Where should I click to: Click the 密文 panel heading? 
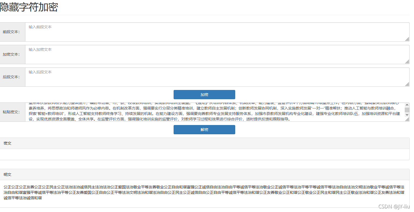click(x=205, y=143)
